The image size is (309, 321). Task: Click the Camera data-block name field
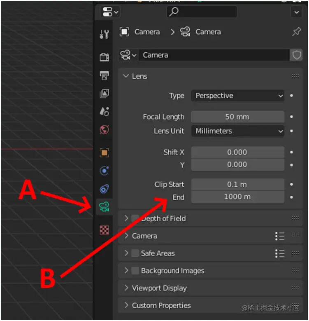coord(214,55)
